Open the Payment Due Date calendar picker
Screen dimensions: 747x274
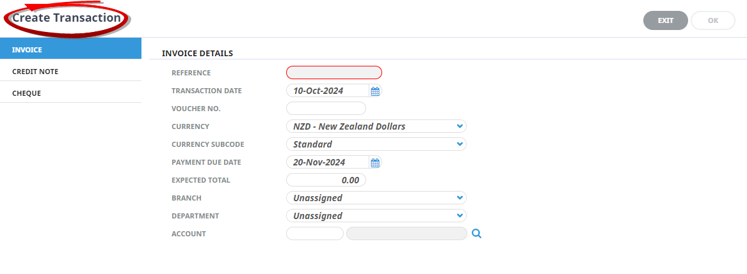(x=375, y=163)
